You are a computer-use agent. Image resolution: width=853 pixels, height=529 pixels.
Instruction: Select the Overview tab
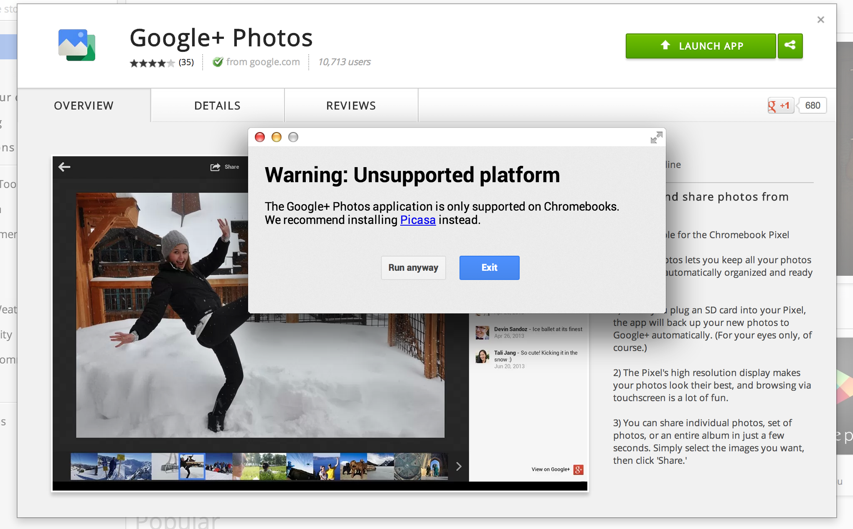pyautogui.click(x=84, y=106)
